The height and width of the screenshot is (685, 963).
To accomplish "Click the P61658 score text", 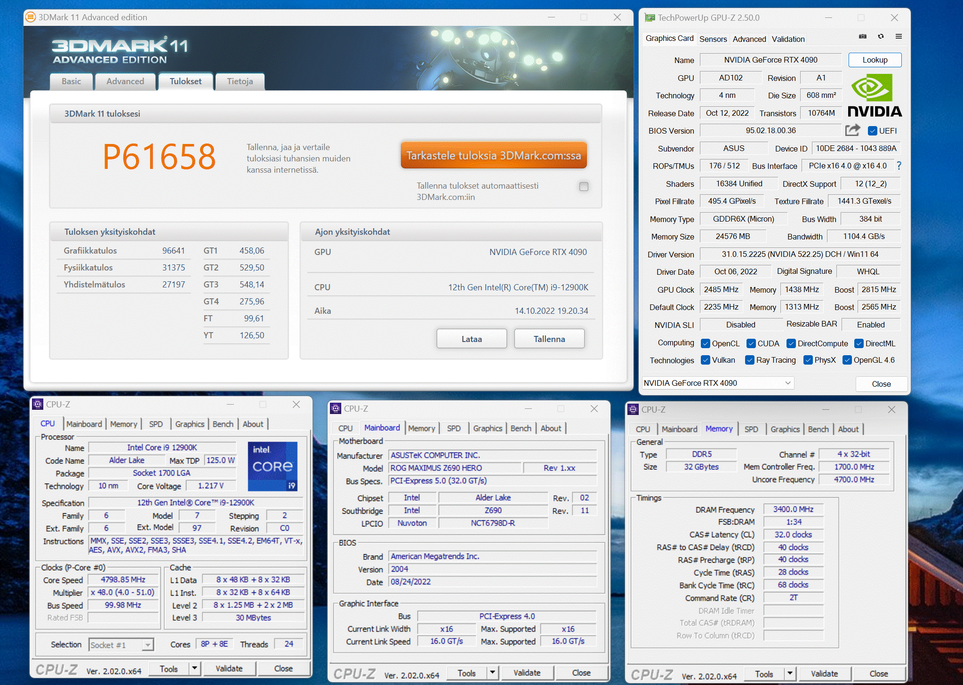I will pyautogui.click(x=160, y=157).
